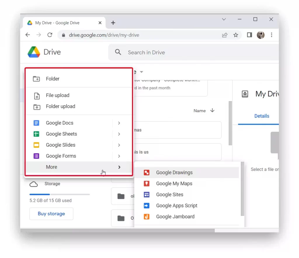Click the submenu vertical scrollbar

(x=242, y=189)
